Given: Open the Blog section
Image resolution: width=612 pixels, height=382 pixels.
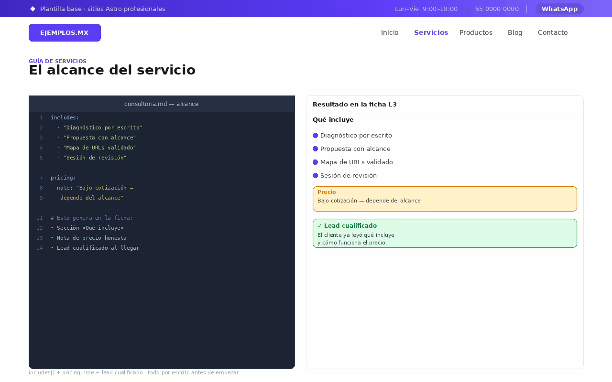Looking at the screenshot, I should point(515,32).
